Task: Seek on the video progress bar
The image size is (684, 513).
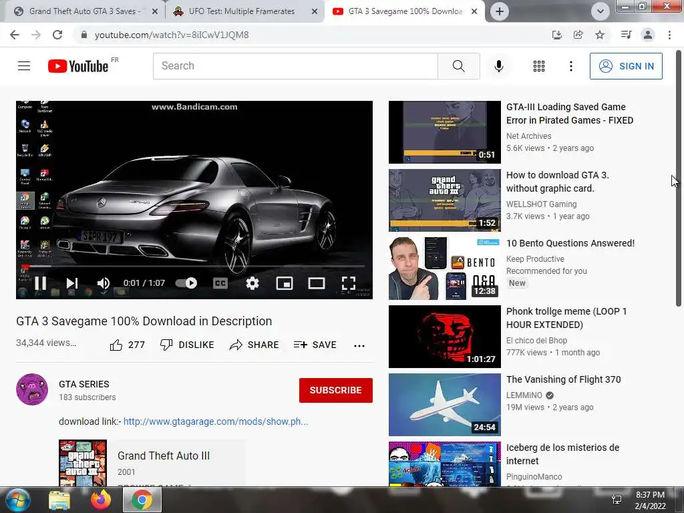Action: tap(194, 266)
